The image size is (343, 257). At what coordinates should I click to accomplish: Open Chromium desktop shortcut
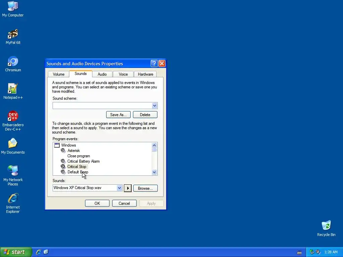coord(13,64)
